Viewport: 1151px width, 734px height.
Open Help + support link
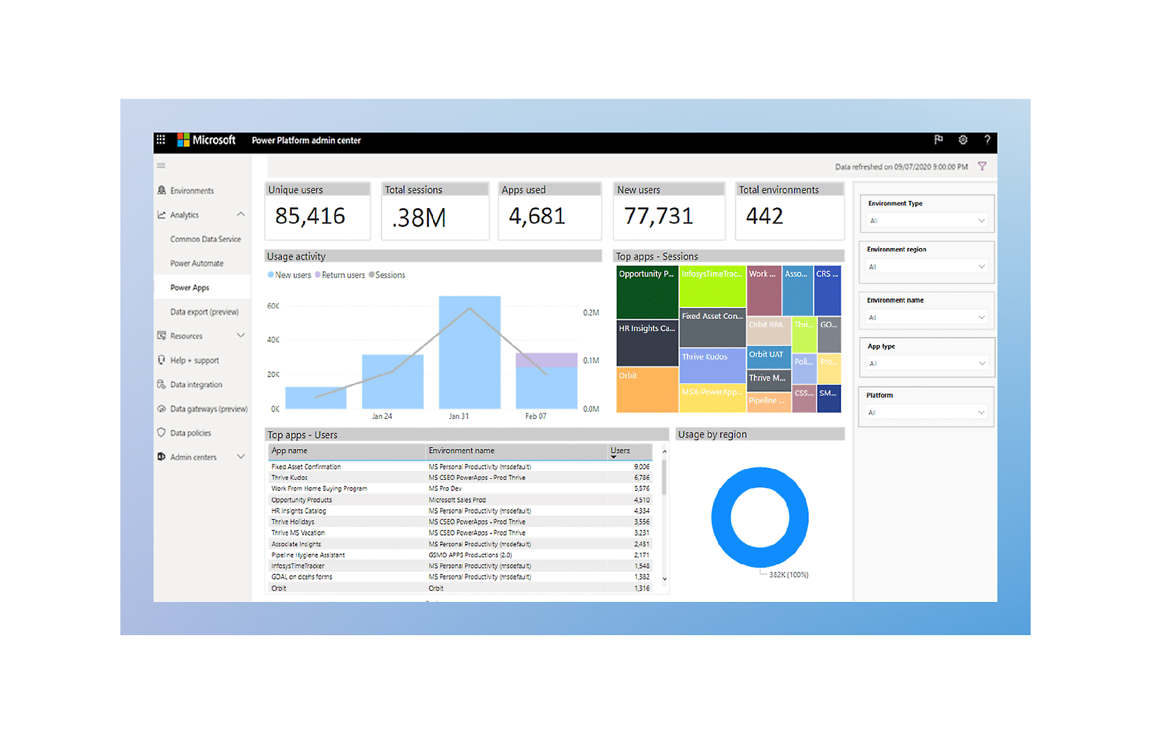[x=194, y=361]
